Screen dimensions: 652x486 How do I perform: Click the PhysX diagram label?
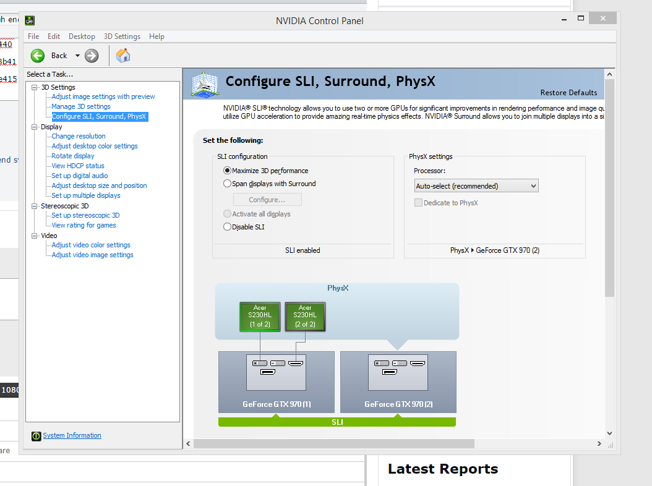tap(338, 288)
